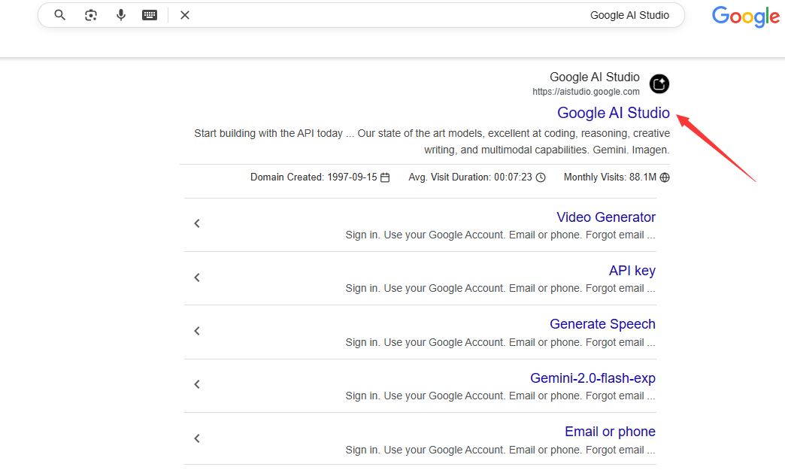Image resolution: width=785 pixels, height=470 pixels.
Task: Click the Sign in description under API key
Action: click(x=500, y=289)
